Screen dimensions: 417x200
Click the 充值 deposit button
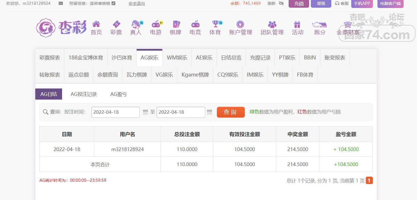coord(299,3)
